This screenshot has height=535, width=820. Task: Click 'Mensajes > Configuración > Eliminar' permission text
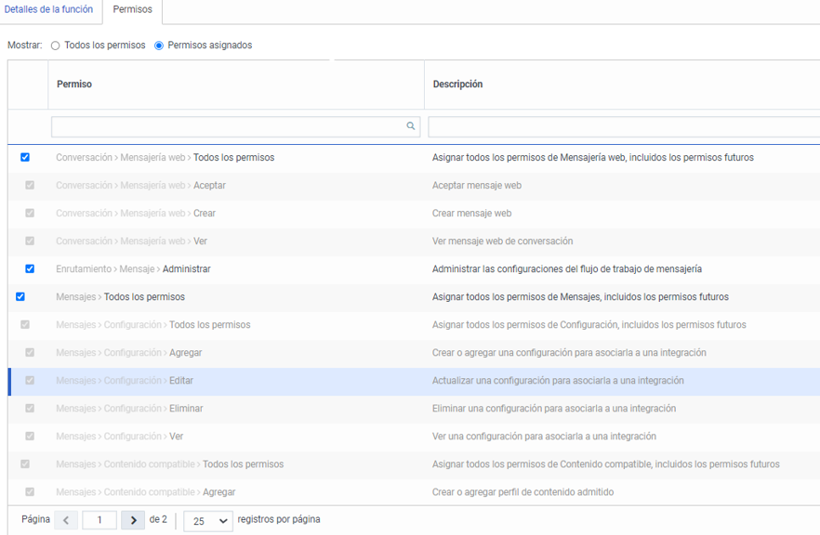130,408
